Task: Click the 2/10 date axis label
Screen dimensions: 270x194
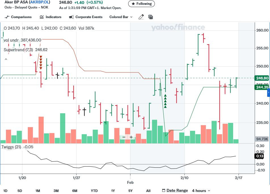Action: (x=184, y=178)
